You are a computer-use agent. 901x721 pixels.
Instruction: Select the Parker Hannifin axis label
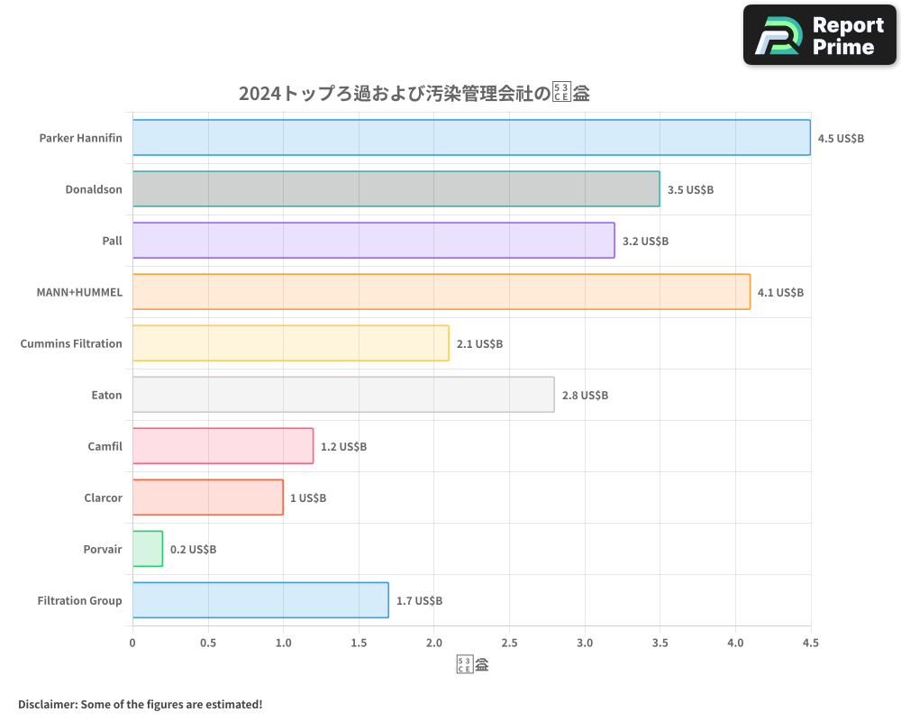click(81, 138)
